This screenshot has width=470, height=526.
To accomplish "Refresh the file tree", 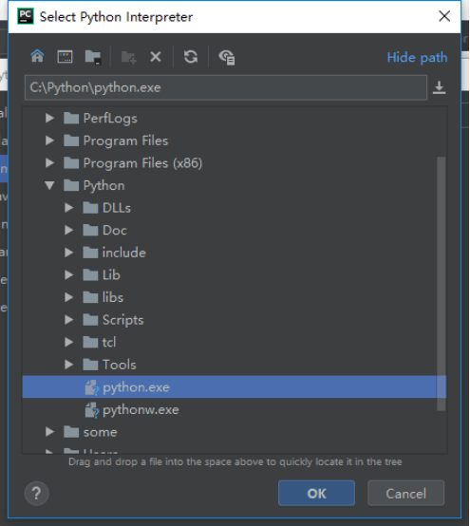I will [191, 56].
